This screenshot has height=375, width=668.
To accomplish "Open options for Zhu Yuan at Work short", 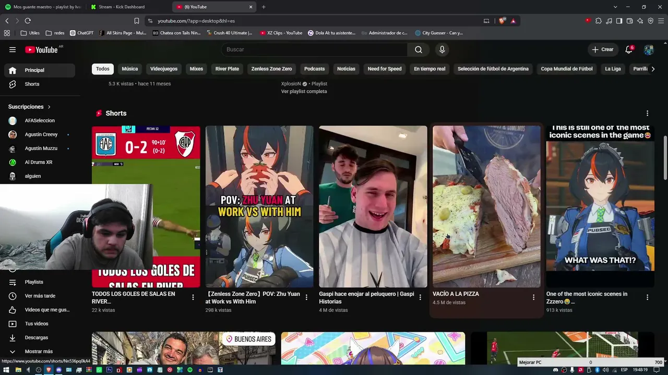I will click(306, 297).
